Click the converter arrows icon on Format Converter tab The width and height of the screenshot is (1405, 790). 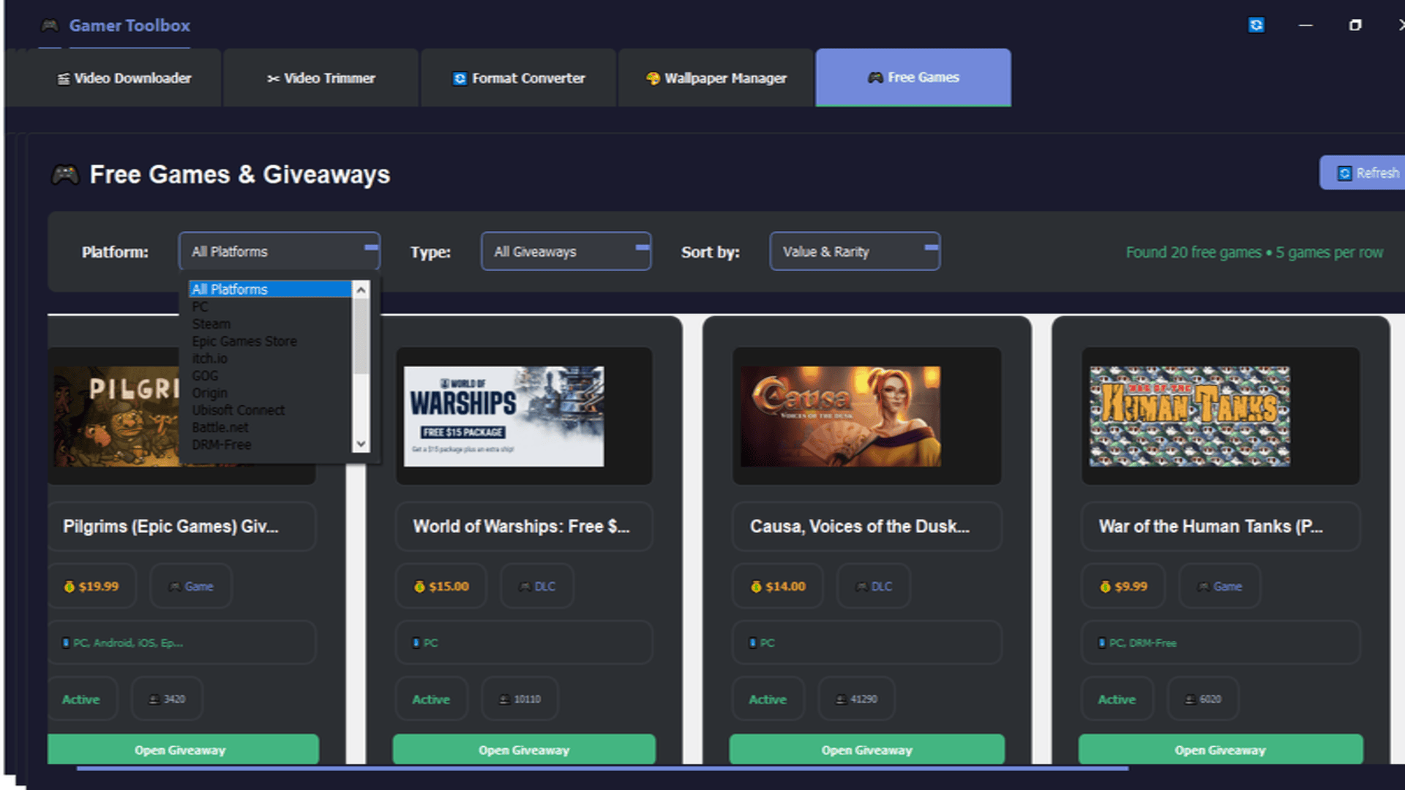click(x=460, y=78)
